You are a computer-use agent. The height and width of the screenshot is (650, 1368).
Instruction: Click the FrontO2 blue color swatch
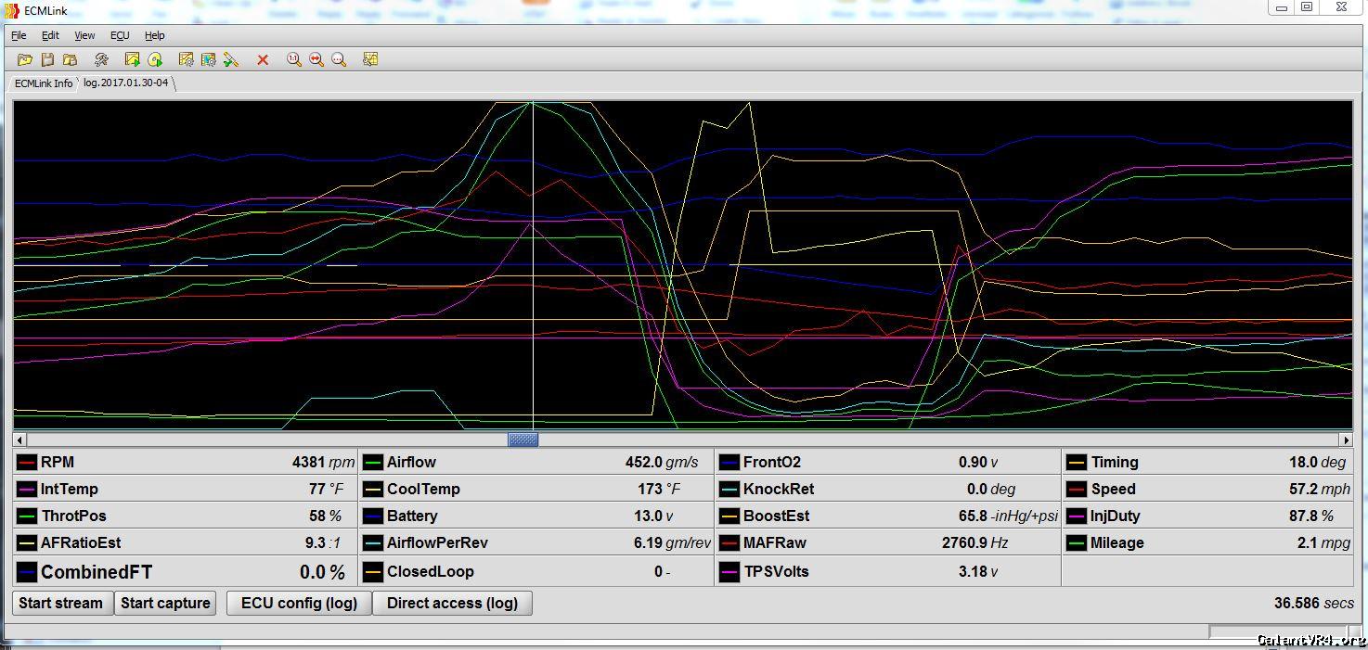click(x=729, y=462)
